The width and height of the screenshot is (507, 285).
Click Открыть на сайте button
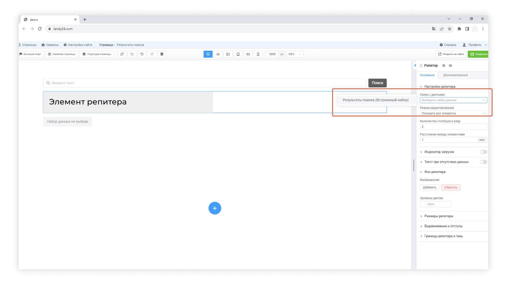click(x=451, y=54)
